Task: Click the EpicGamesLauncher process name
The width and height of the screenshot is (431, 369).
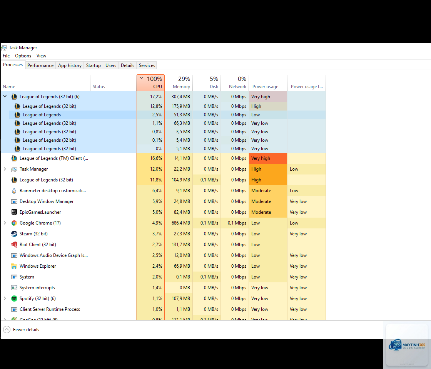Action: coord(40,212)
